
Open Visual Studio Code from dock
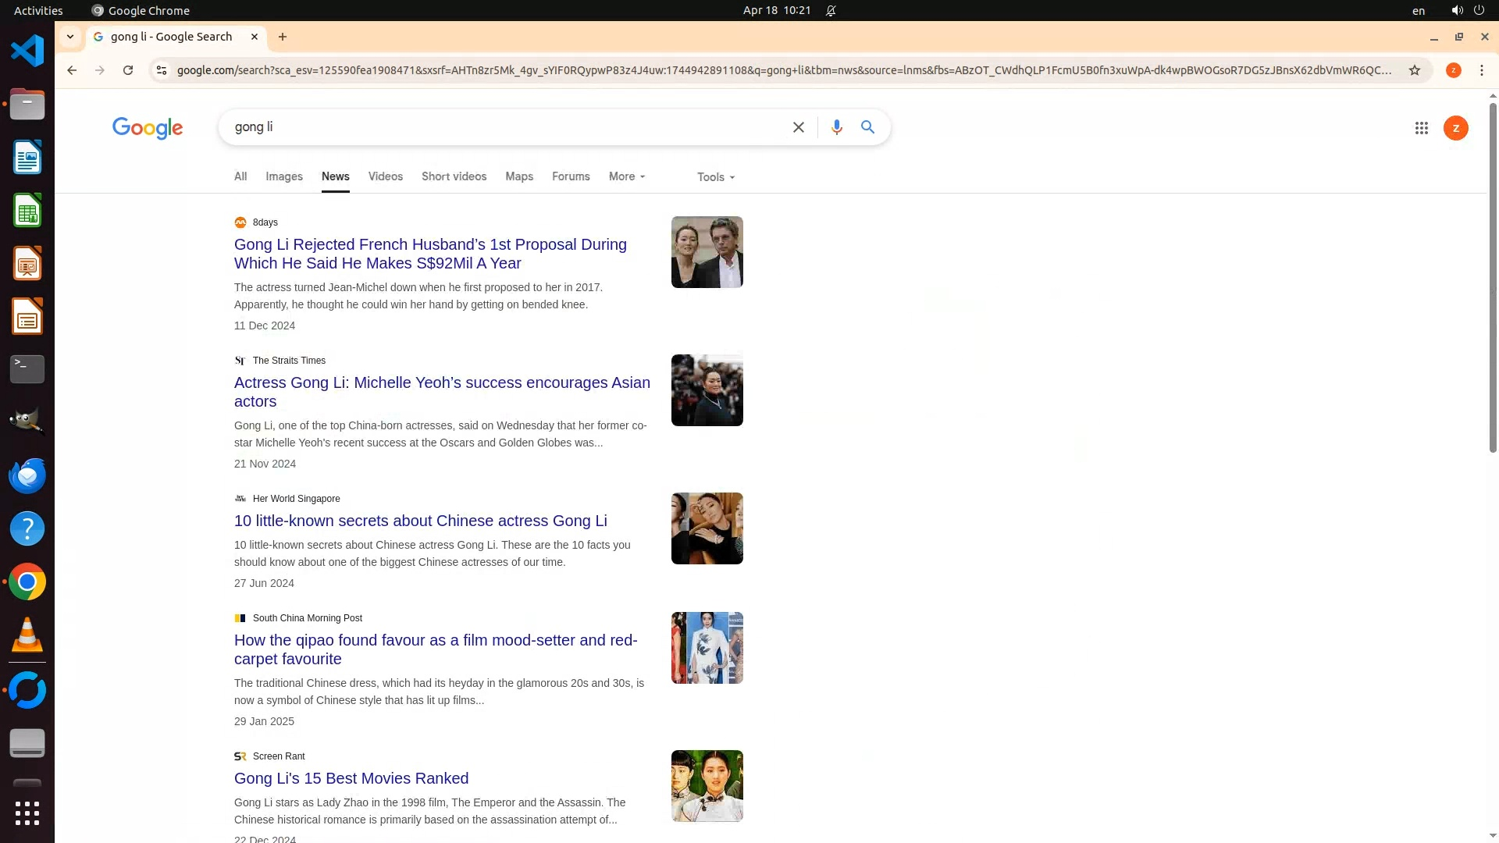point(27,52)
